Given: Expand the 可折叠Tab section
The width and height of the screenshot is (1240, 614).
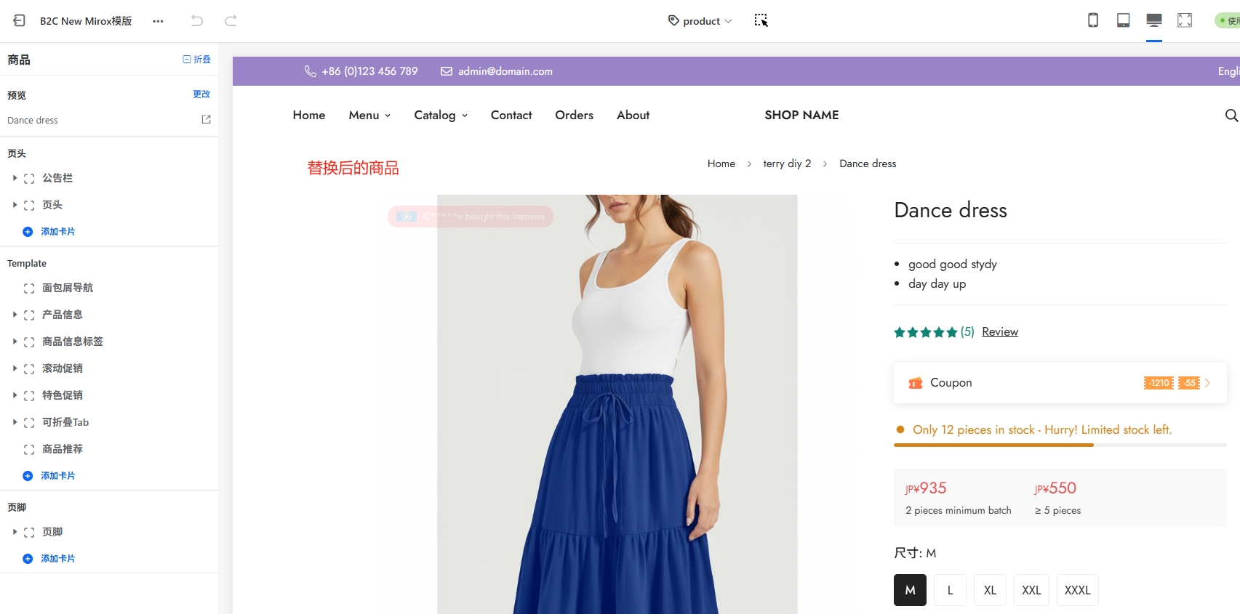Looking at the screenshot, I should tap(15, 422).
